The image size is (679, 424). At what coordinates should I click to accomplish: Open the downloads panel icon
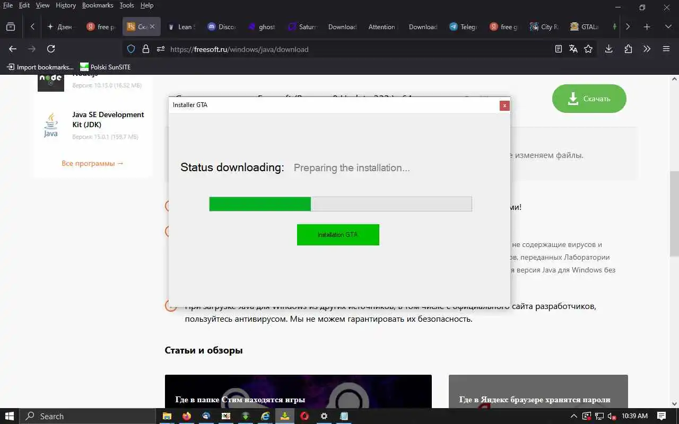click(x=609, y=49)
